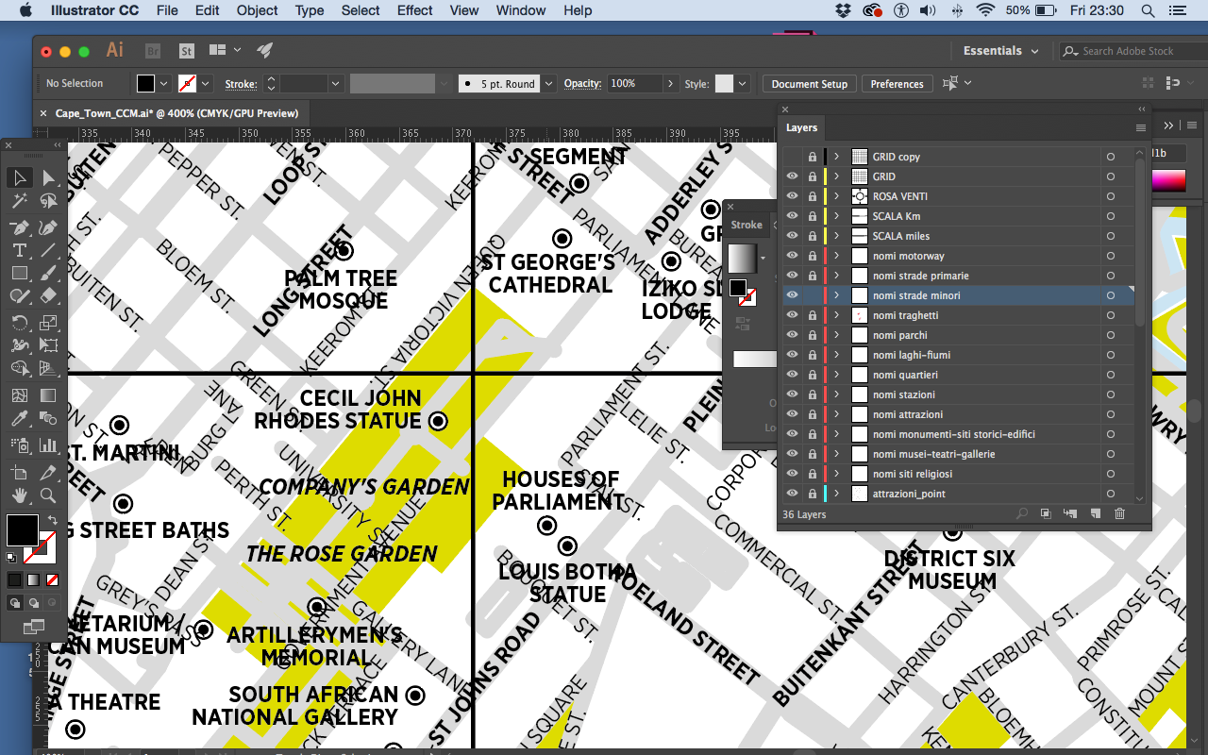Image resolution: width=1208 pixels, height=755 pixels.
Task: Select the Column Graph tool
Action: (x=48, y=445)
